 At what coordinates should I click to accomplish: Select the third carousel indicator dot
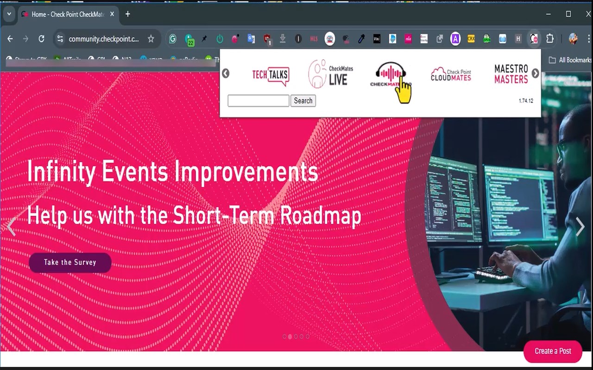(296, 337)
